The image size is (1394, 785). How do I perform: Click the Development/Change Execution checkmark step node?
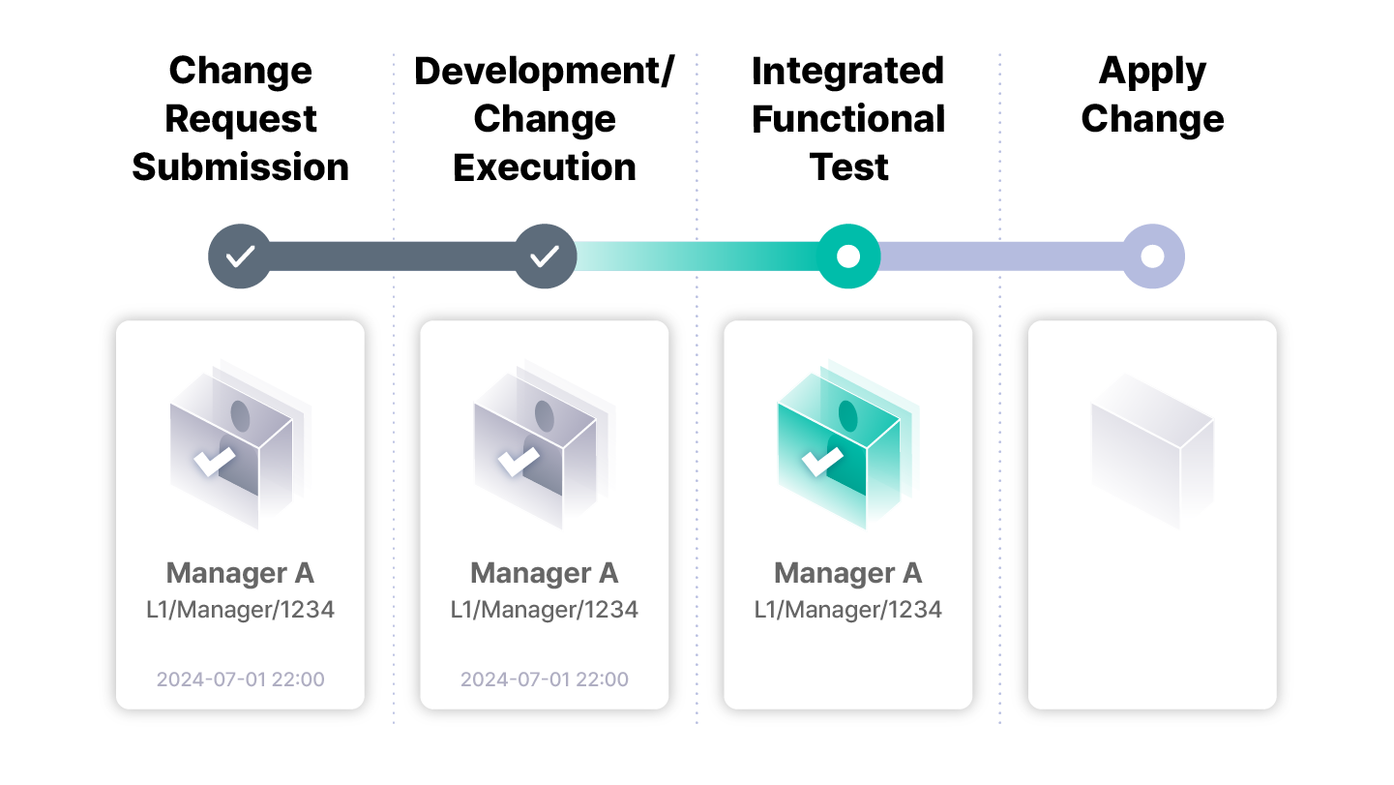(545, 257)
